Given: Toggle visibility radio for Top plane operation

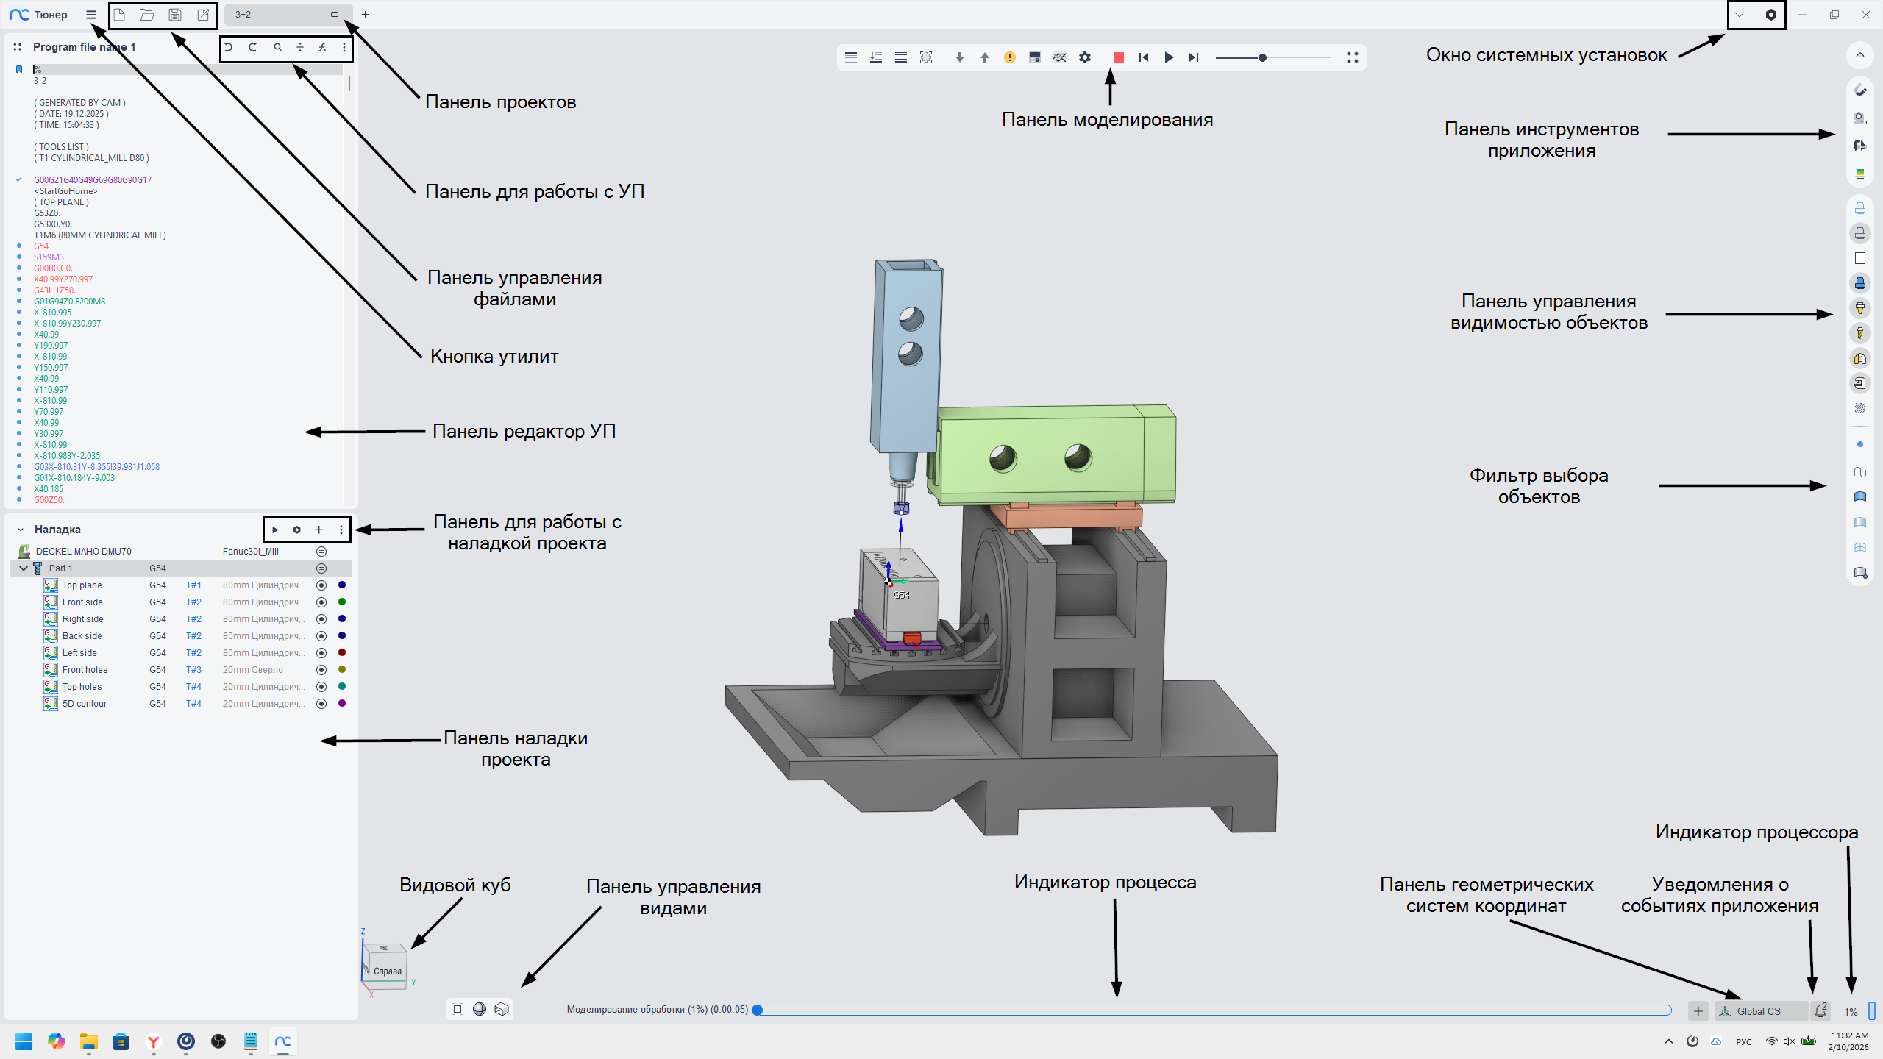Looking at the screenshot, I should tap(321, 585).
